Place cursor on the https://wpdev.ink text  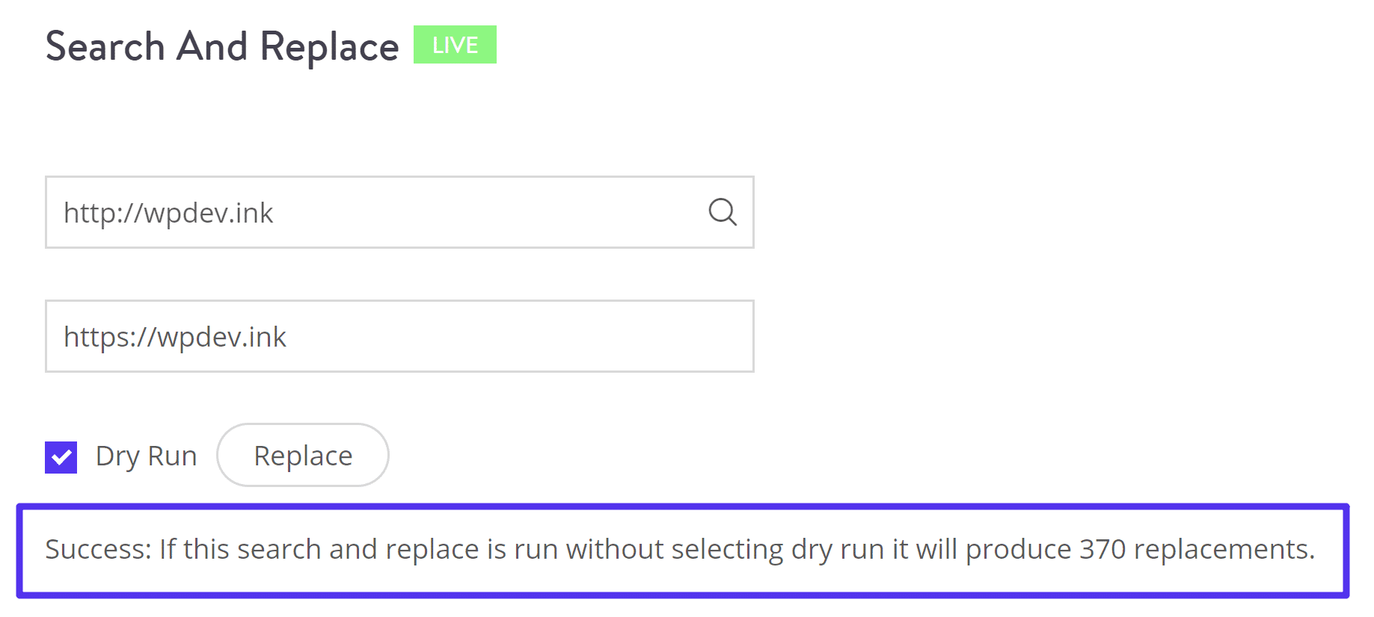point(175,337)
